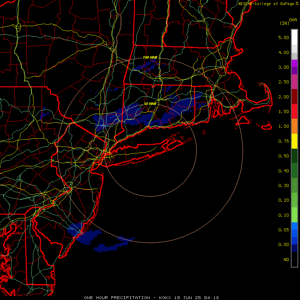300x300 pixels.
Task: Click the 4.00 legend value
Action: tap(284, 52)
